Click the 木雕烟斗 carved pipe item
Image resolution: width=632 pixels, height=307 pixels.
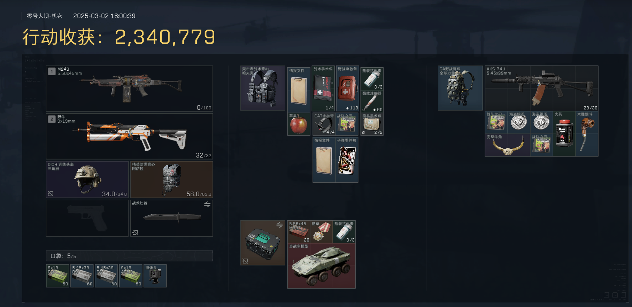click(x=587, y=134)
